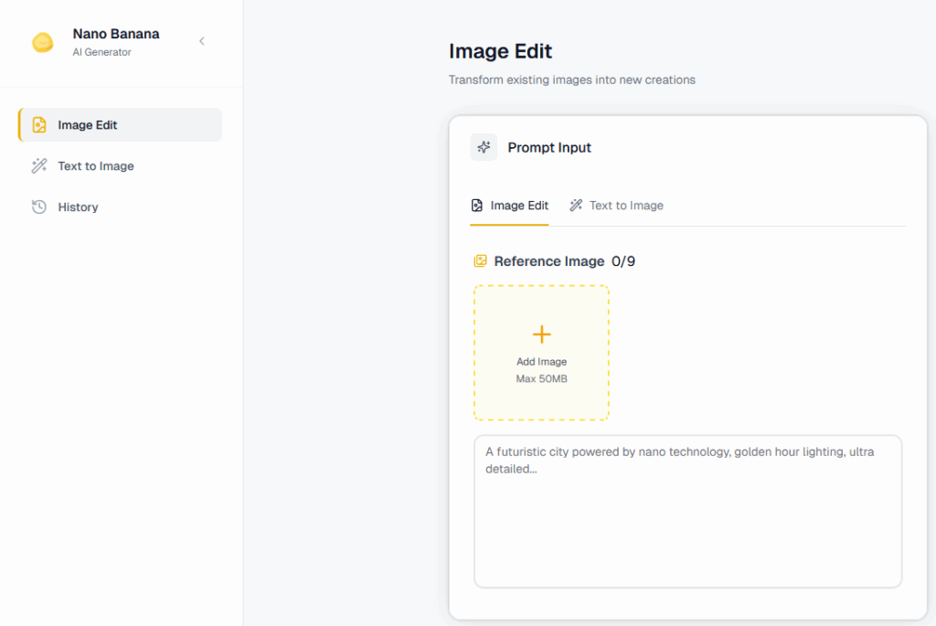Go to Text to Image in the sidebar
This screenshot has width=936, height=626.
pyautogui.click(x=96, y=166)
